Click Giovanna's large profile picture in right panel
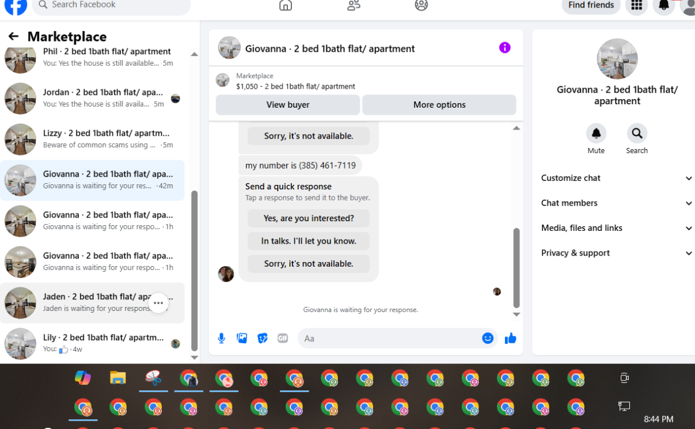This screenshot has width=695, height=429. [617, 59]
